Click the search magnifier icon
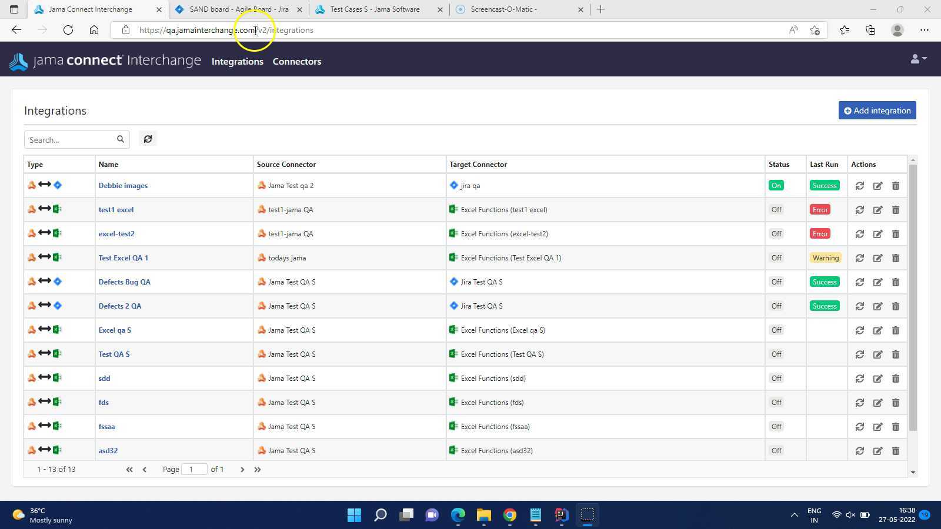 pos(120,139)
